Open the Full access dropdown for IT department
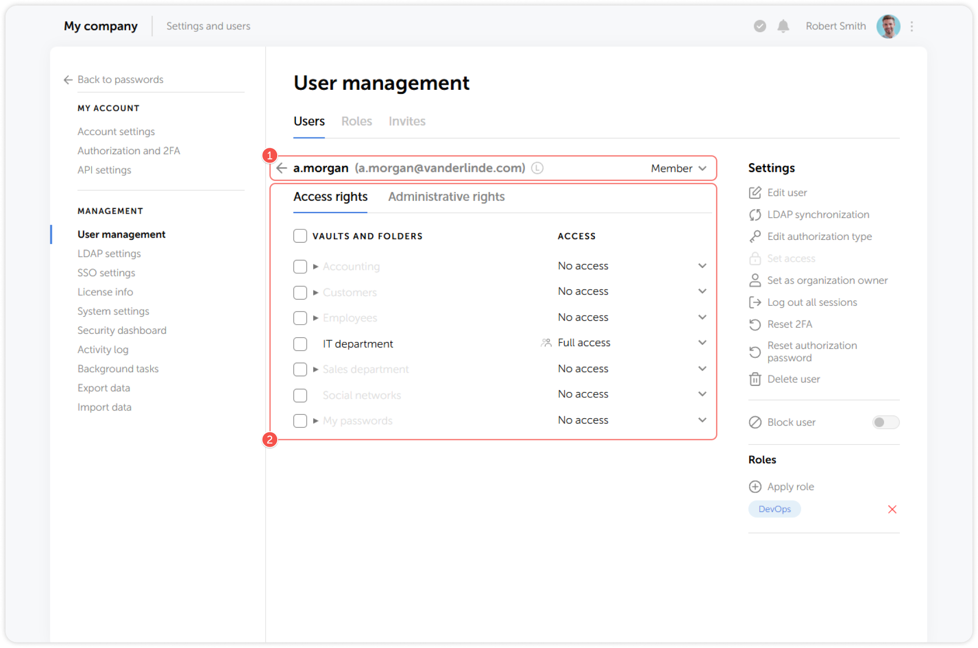 pyautogui.click(x=702, y=342)
